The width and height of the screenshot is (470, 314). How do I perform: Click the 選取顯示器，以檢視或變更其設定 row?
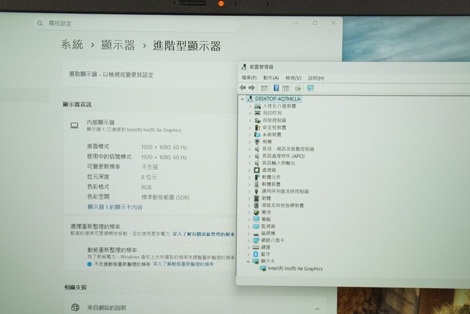pyautogui.click(x=150, y=74)
